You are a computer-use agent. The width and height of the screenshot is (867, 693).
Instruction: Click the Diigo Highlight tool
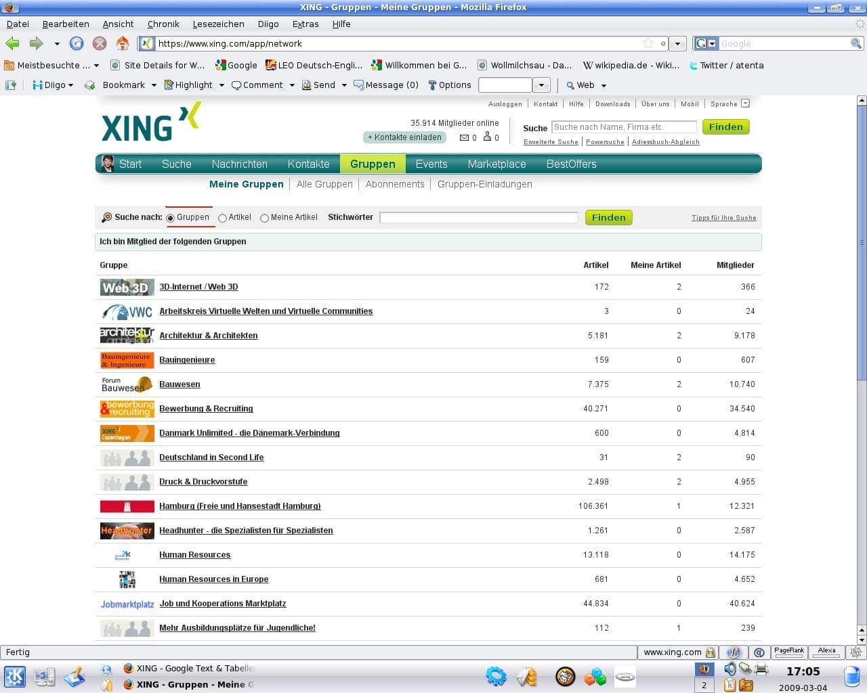188,85
